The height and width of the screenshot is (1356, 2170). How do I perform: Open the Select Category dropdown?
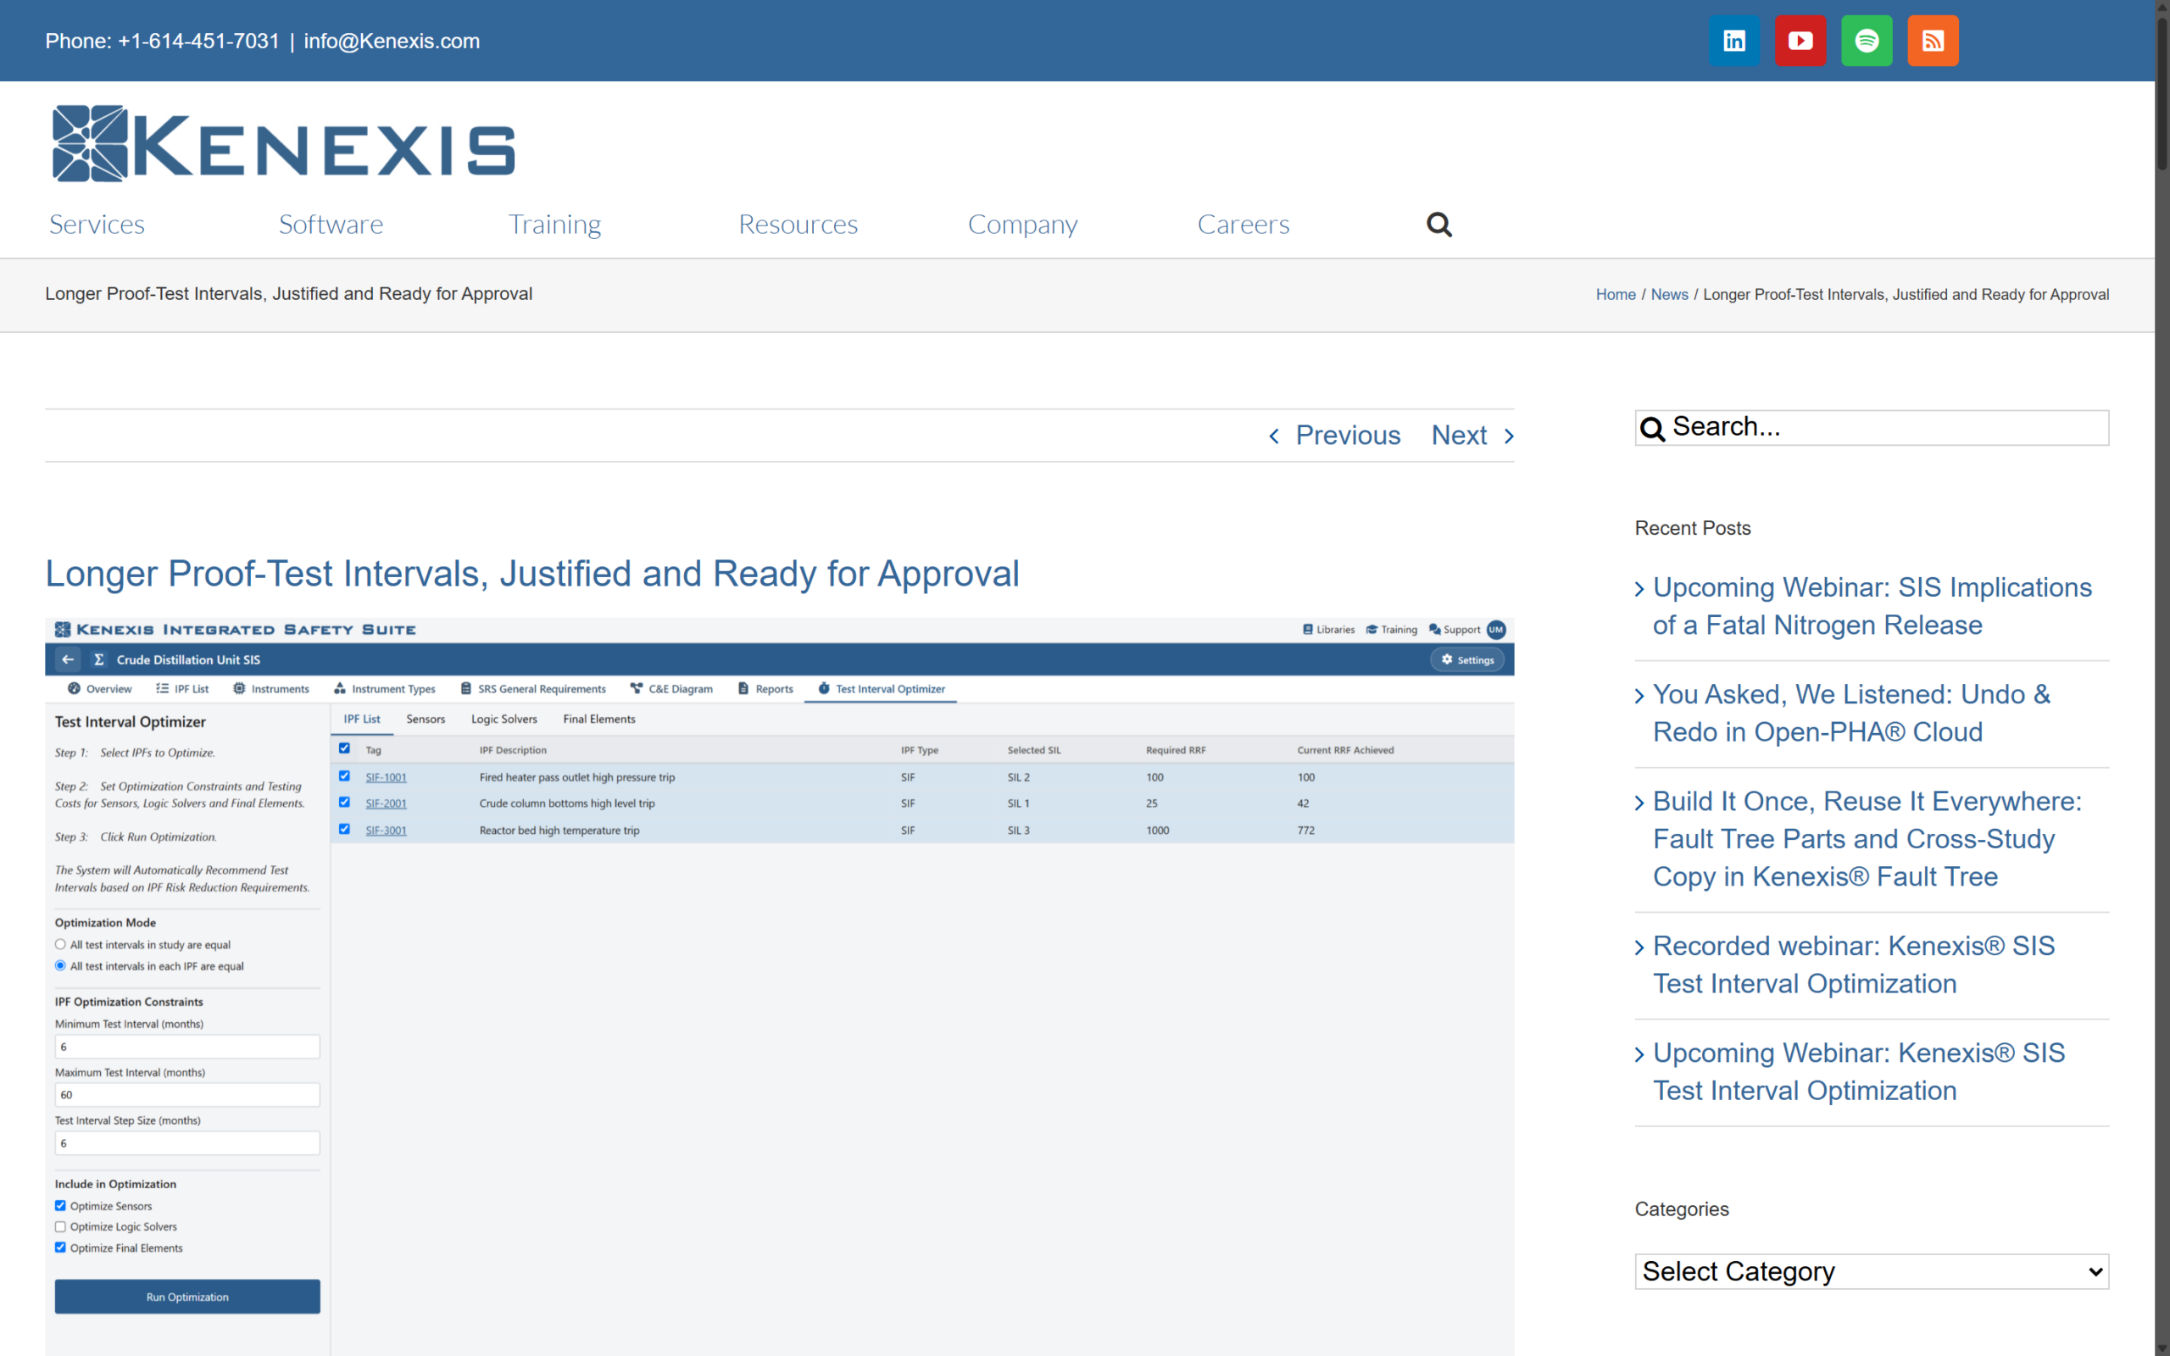click(x=1872, y=1272)
